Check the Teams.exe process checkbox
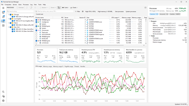Image resolution: width=189 pixels, height=106 pixels. click(x=36, y=32)
